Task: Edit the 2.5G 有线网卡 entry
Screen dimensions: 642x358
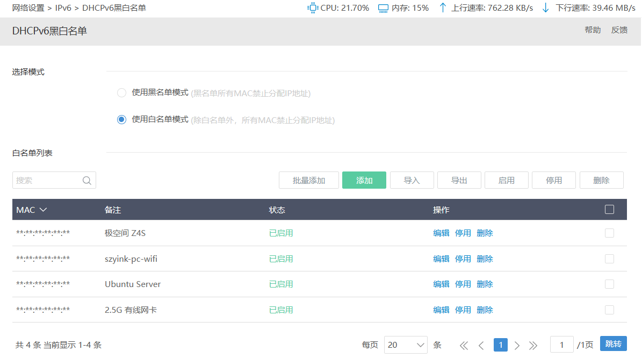Action: pyautogui.click(x=441, y=310)
